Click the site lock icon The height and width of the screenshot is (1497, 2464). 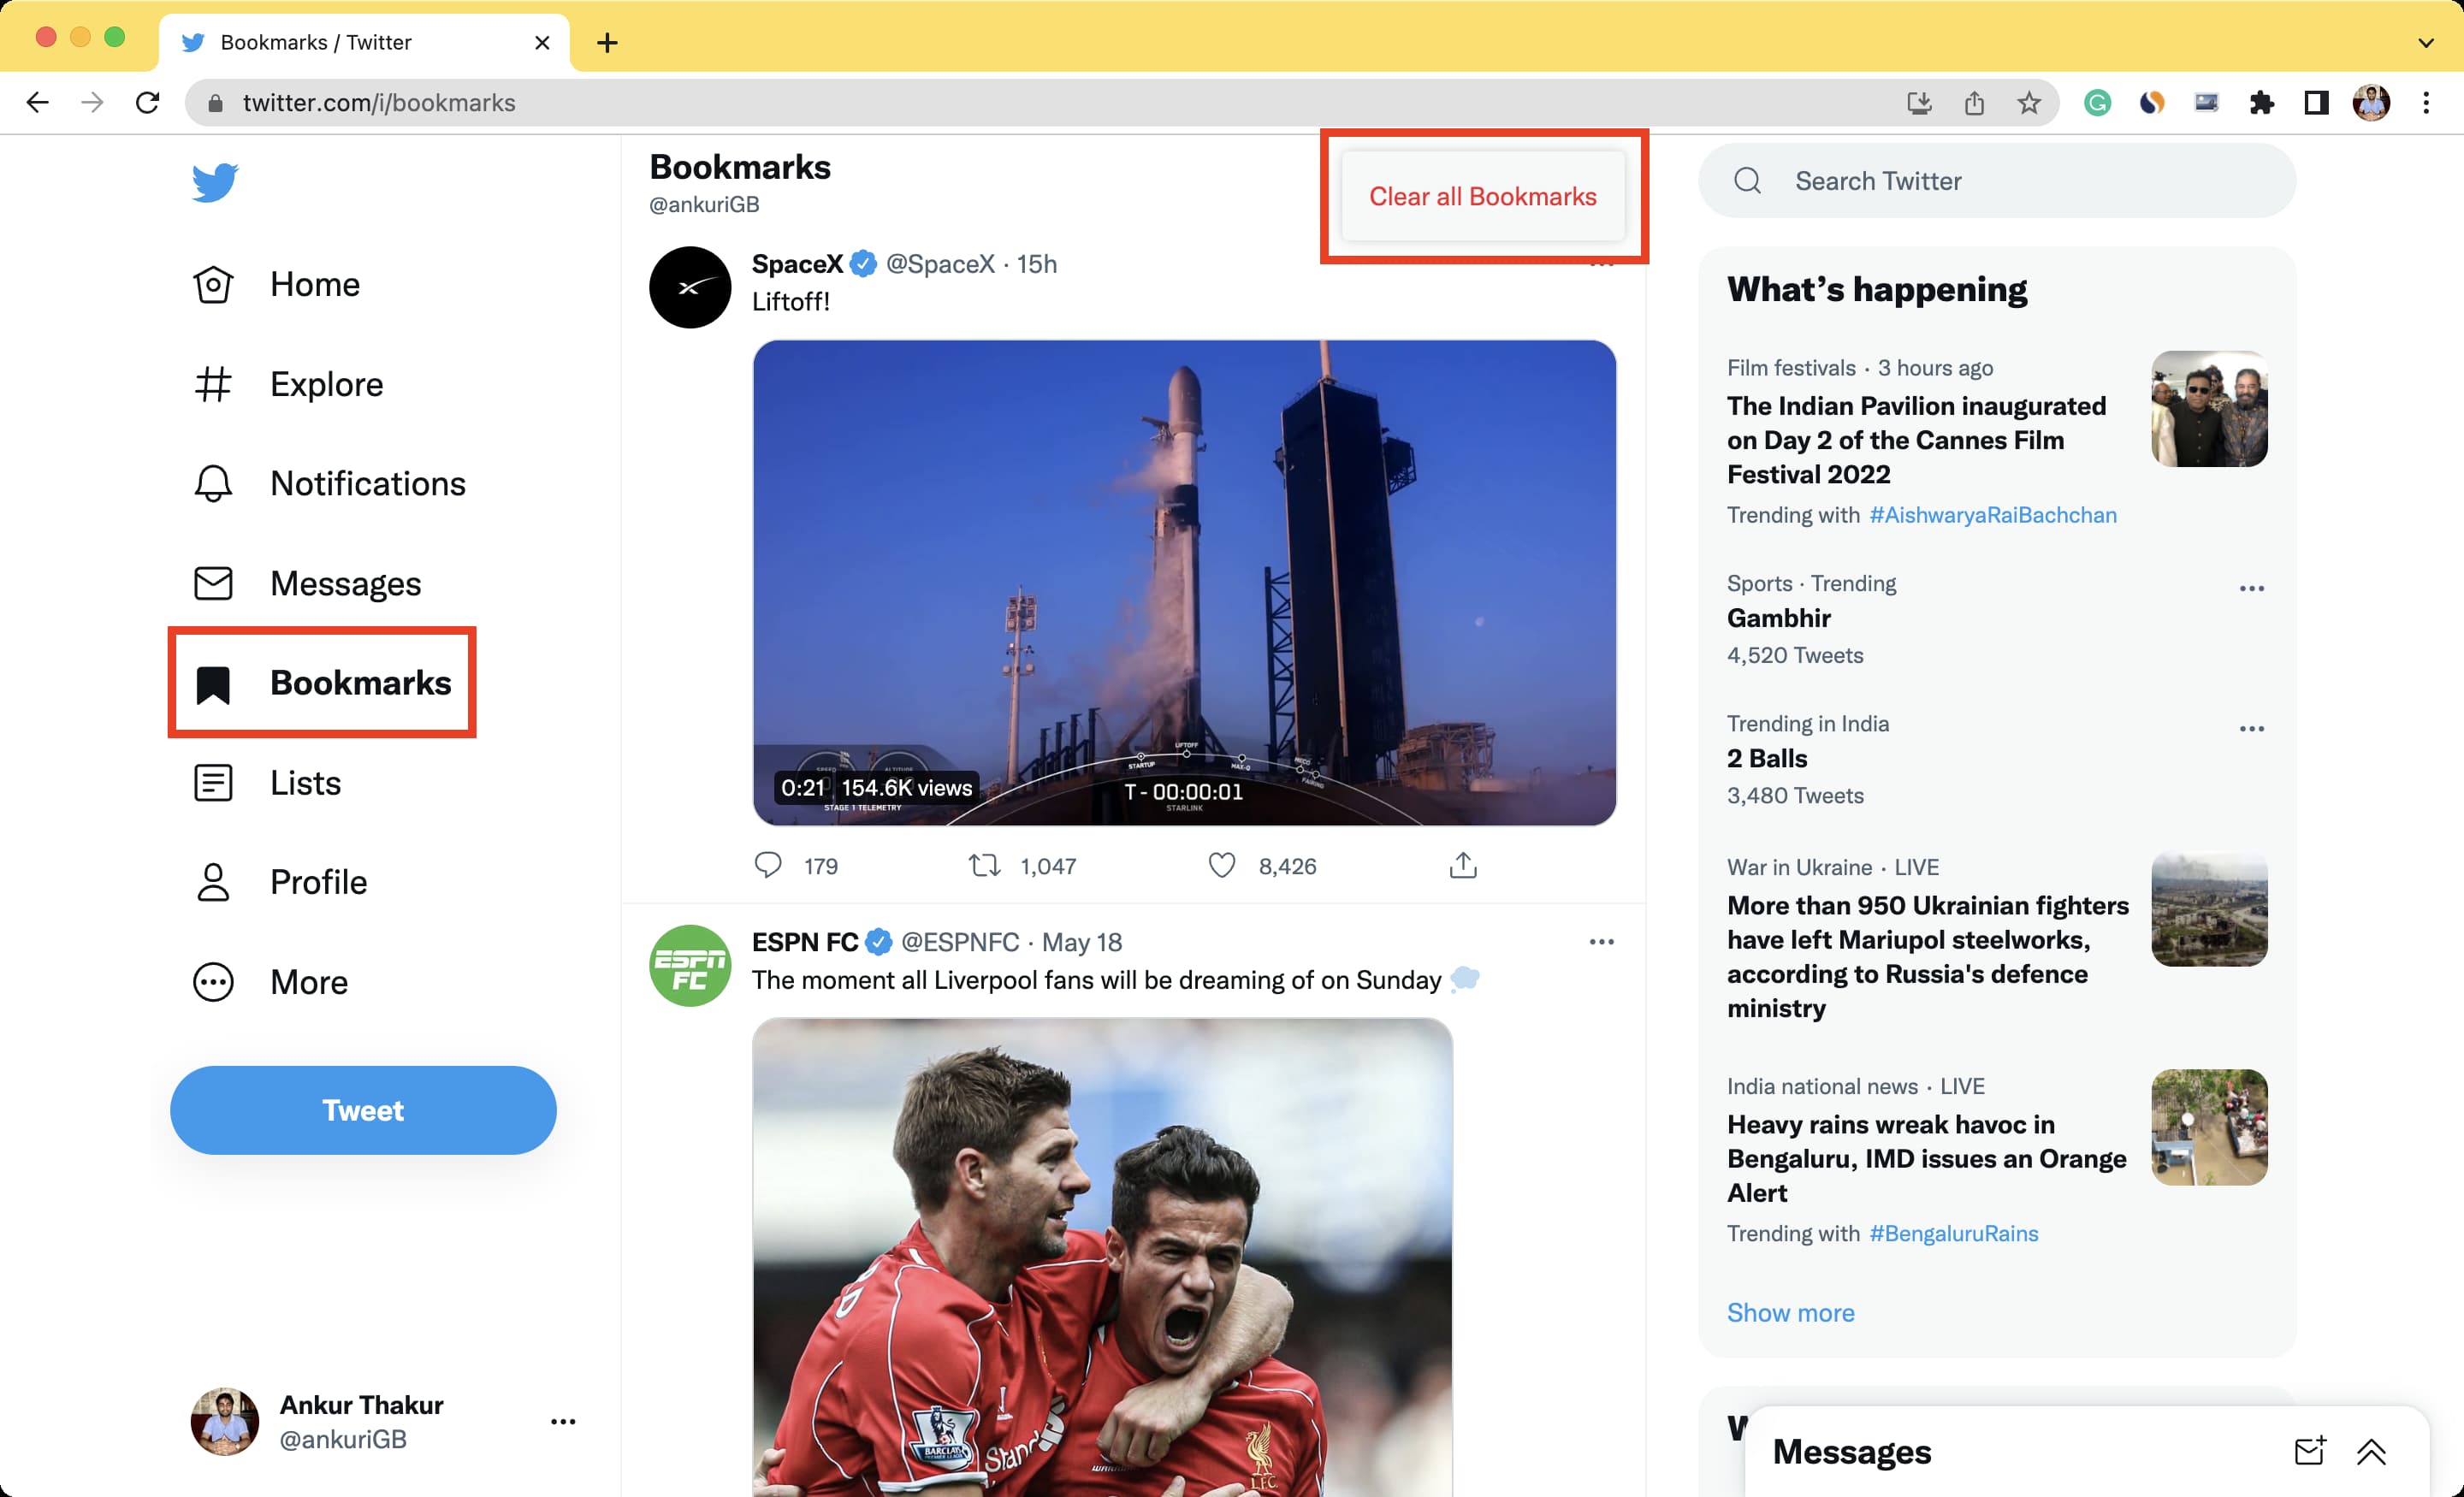[x=215, y=103]
